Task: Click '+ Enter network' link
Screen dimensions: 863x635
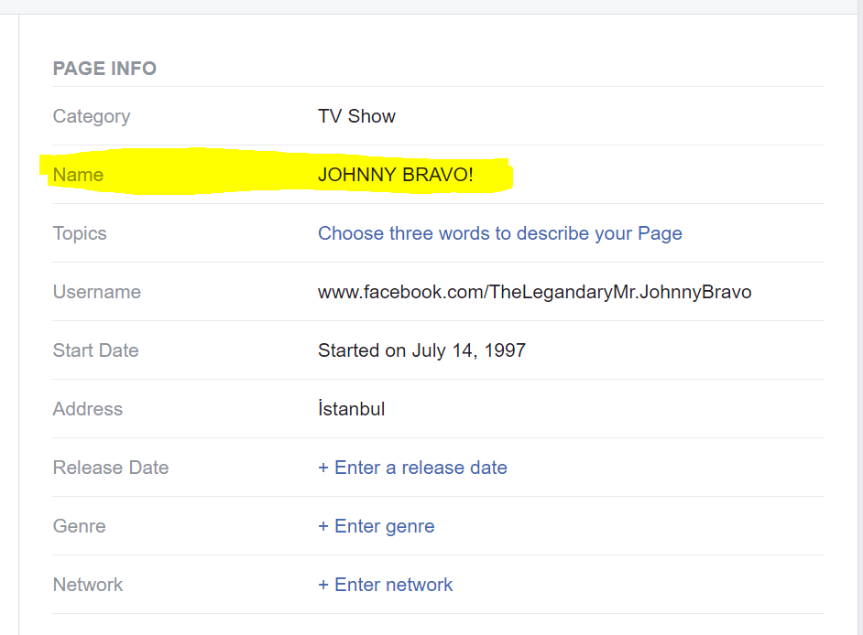Action: click(386, 585)
